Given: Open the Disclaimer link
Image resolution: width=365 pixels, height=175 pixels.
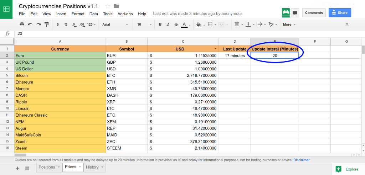Looking at the screenshot, I should (302, 160).
